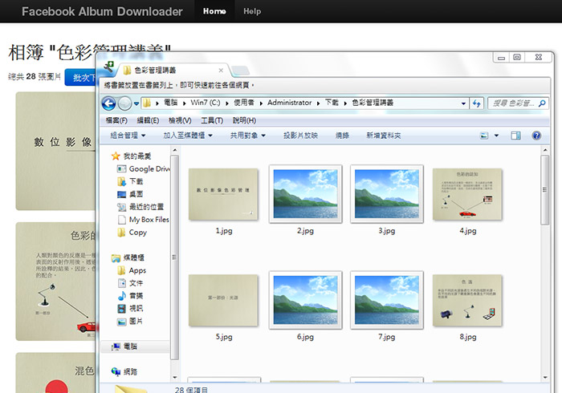The image size is (562, 393).
Task: Click Help in Facebook Album Downloader page
Action: (252, 11)
